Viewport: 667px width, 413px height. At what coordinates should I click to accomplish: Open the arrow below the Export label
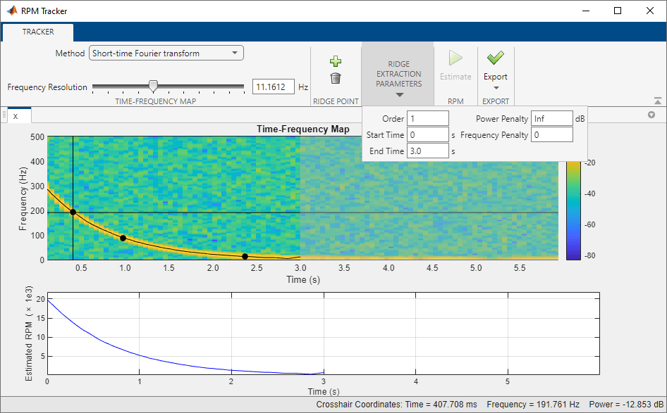[495, 89]
